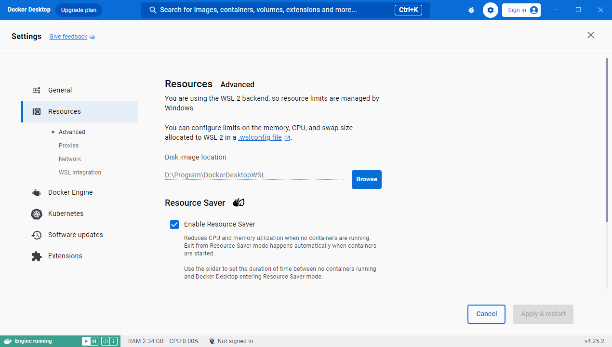Click the quit Docker power icon
612x347 pixels.
[105, 341]
